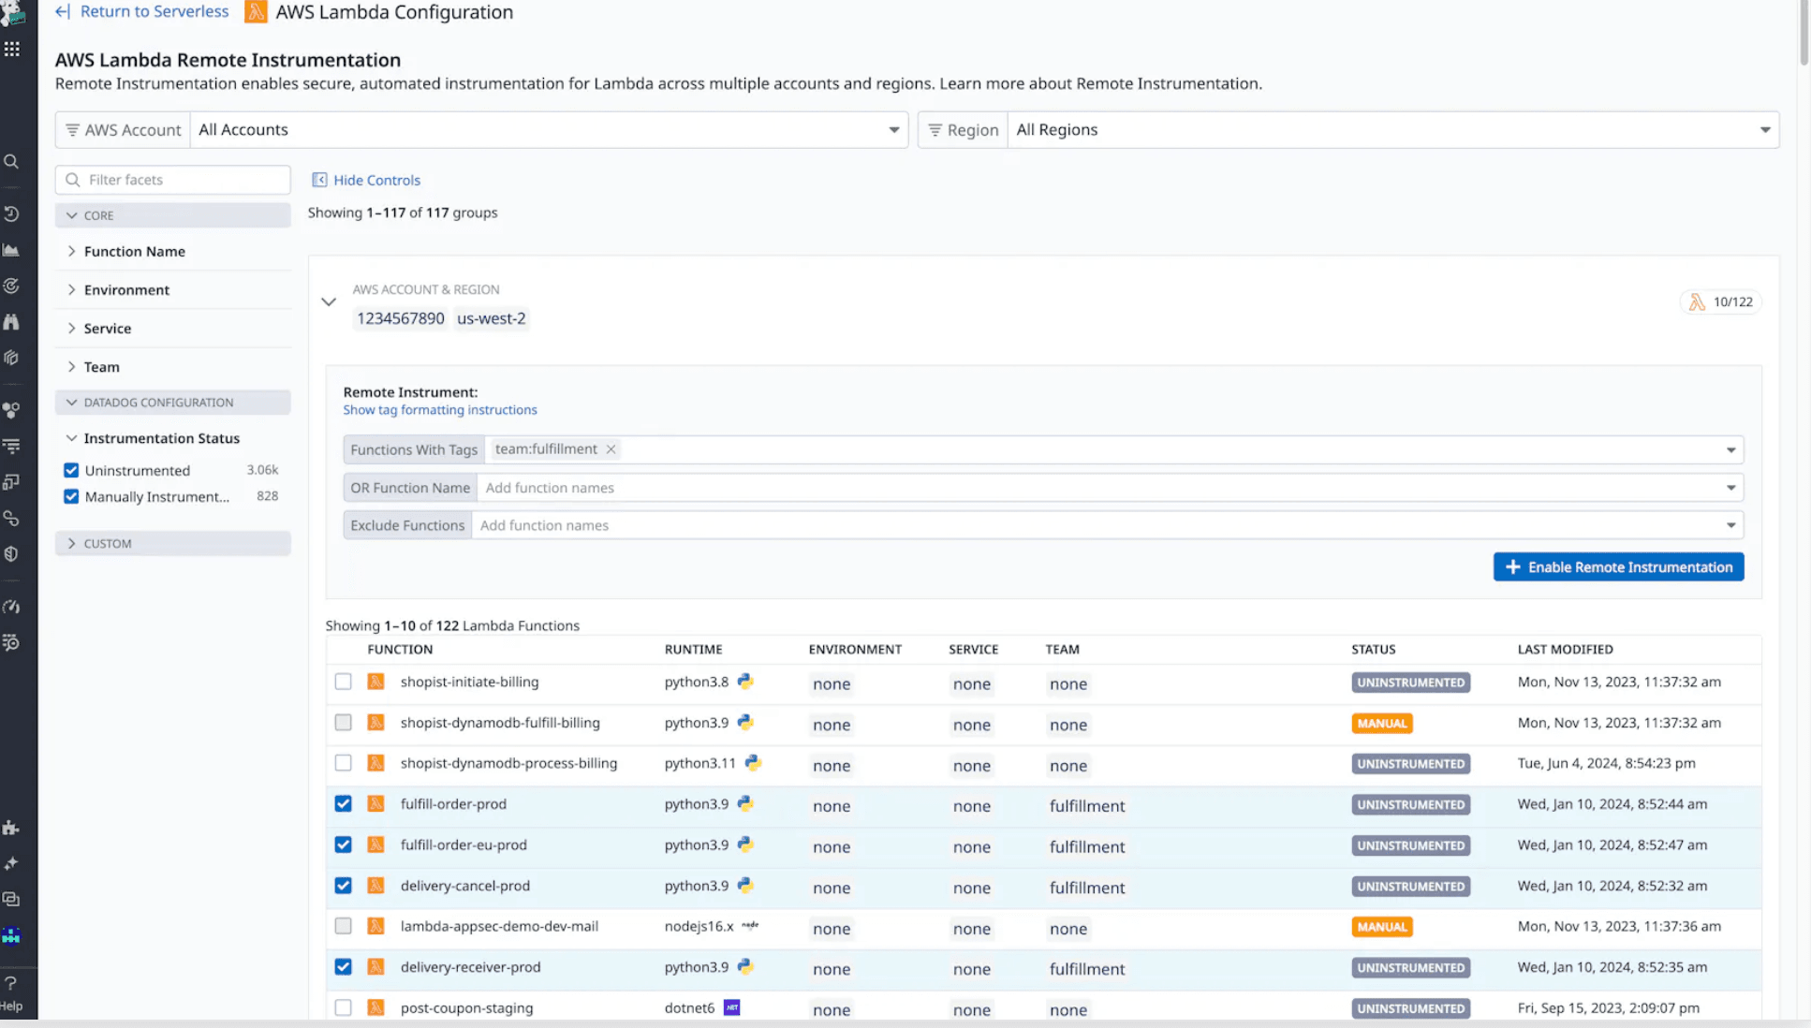Click the back arrow icon at top
Screen dimensions: 1811x1028
(x=63, y=12)
